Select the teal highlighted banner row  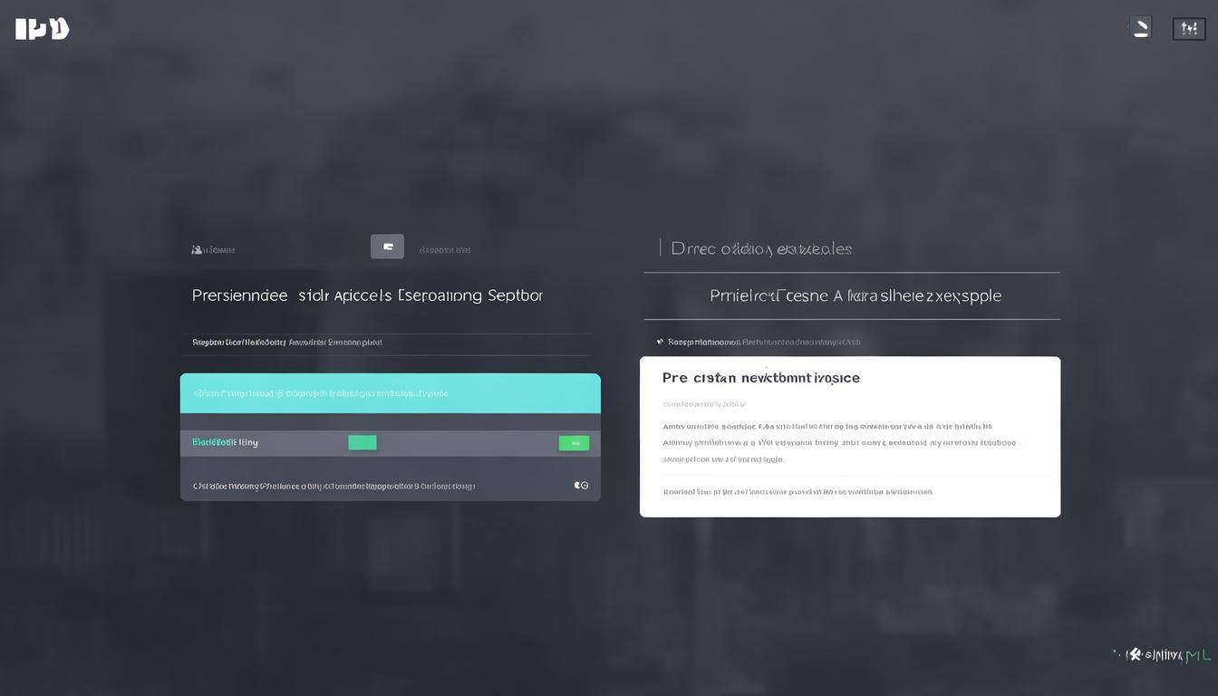tap(390, 393)
